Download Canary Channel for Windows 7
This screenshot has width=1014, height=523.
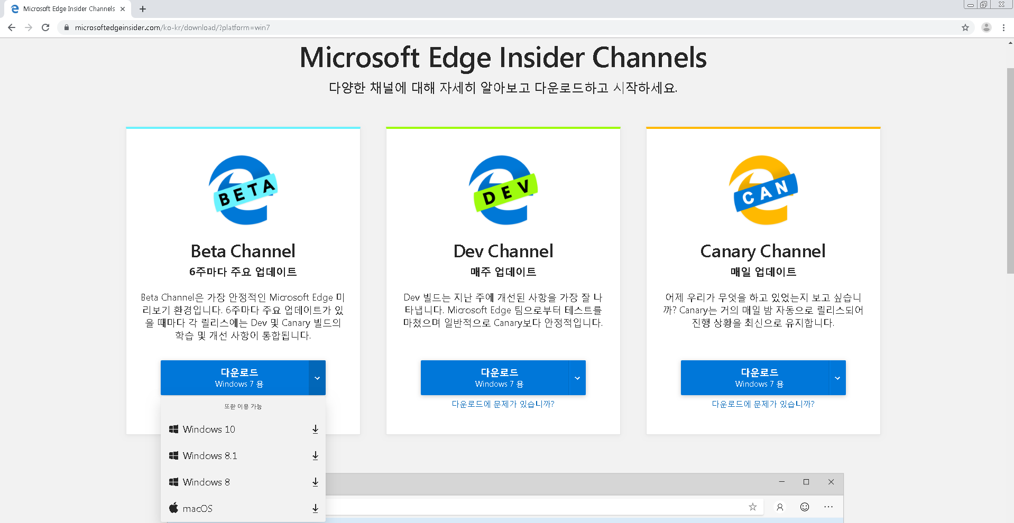(755, 378)
